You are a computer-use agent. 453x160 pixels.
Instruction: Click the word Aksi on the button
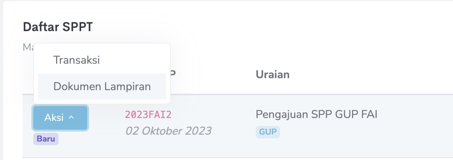pyautogui.click(x=54, y=118)
